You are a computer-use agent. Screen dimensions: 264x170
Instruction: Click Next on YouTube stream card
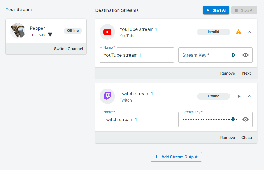(x=247, y=73)
